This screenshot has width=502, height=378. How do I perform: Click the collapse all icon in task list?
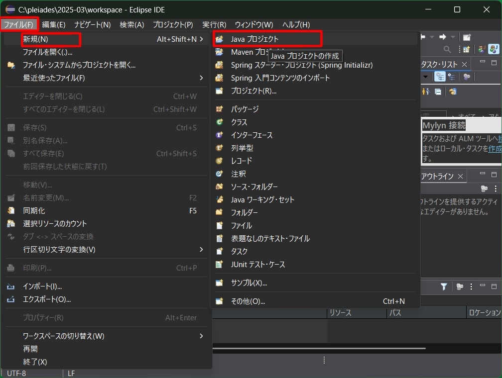[438, 92]
